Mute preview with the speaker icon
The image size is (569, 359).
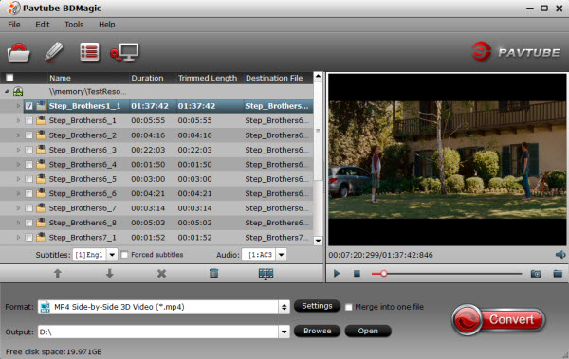pyautogui.click(x=560, y=255)
